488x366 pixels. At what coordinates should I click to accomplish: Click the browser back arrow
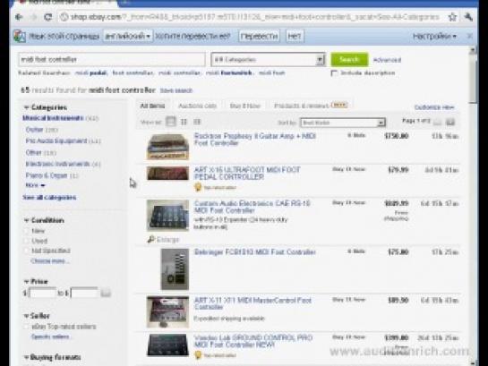[19, 17]
